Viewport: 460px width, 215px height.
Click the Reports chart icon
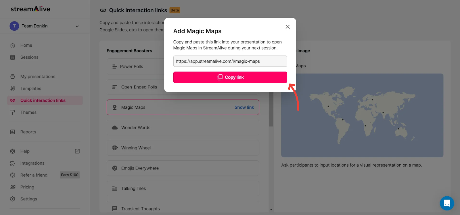pyautogui.click(x=13, y=132)
